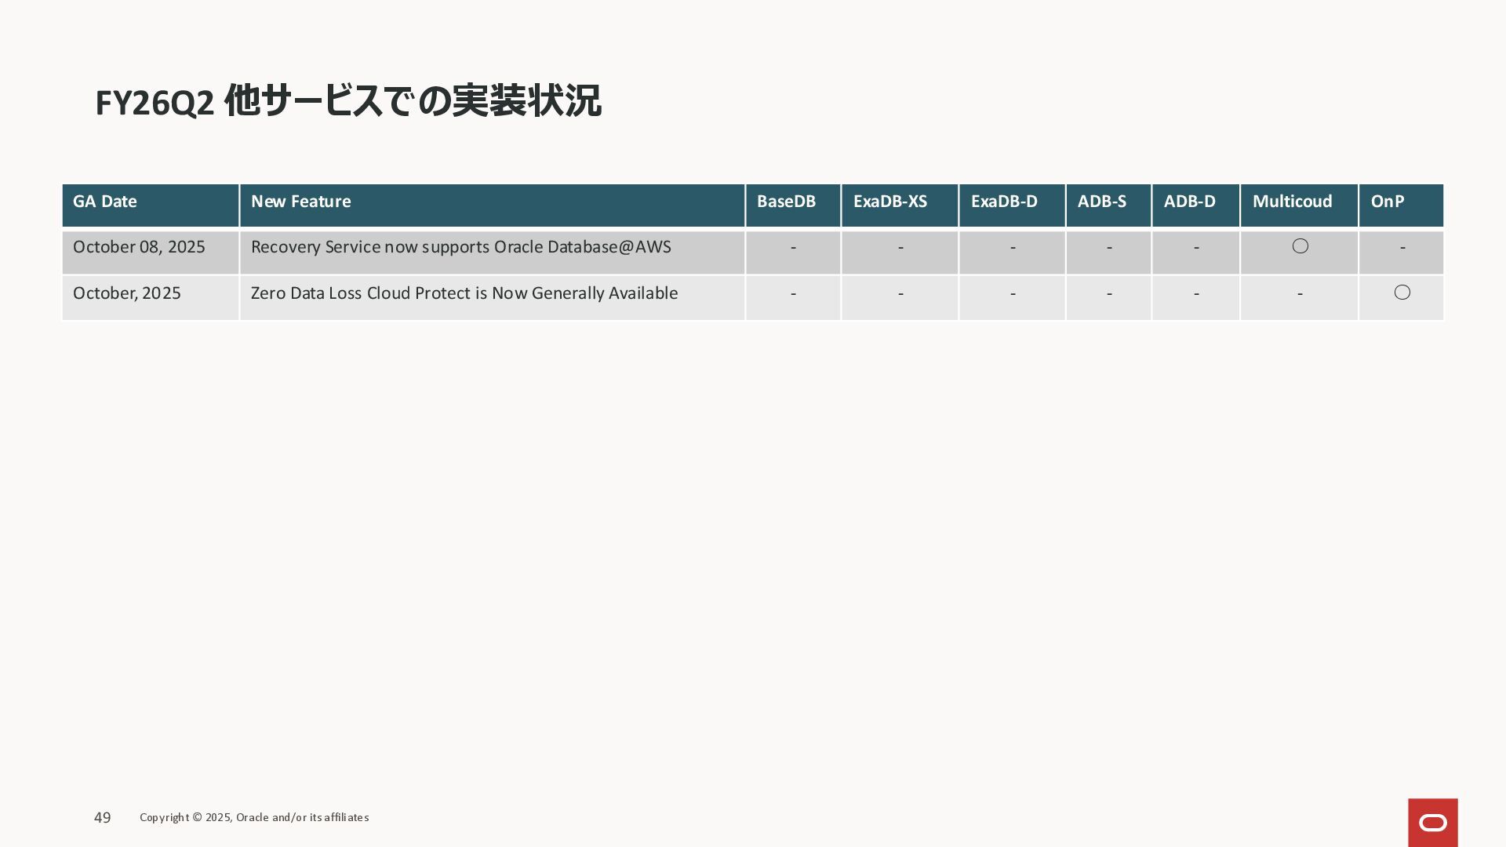This screenshot has width=1506, height=847.
Task: Select the October, 2025 date cell
Action: click(127, 293)
